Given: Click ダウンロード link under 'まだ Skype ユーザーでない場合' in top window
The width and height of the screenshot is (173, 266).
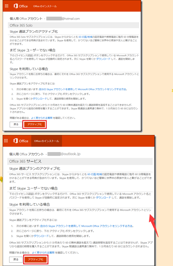Looking at the screenshot, I should pos(103,59).
